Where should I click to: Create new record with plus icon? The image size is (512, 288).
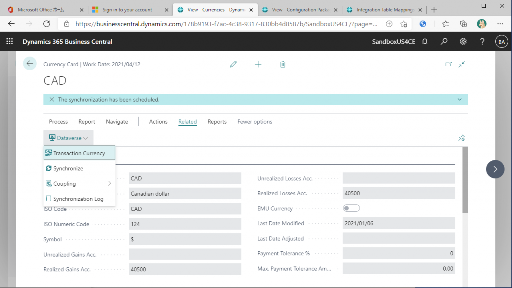click(258, 64)
